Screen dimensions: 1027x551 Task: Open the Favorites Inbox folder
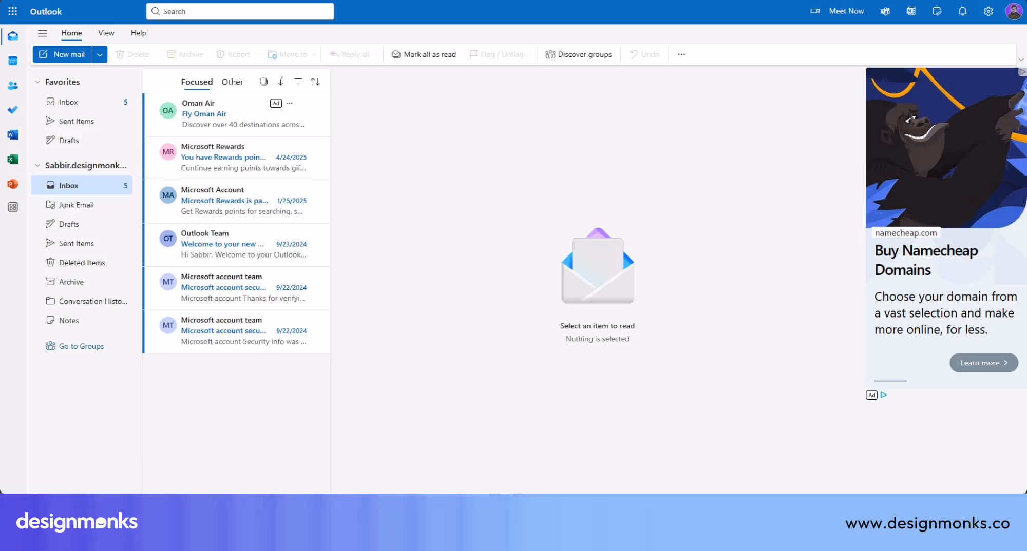(x=82, y=102)
